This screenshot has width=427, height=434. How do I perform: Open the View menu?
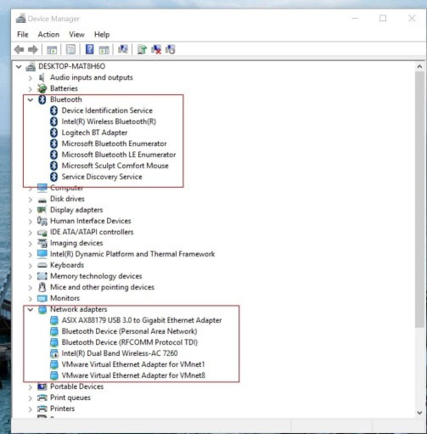(x=76, y=35)
